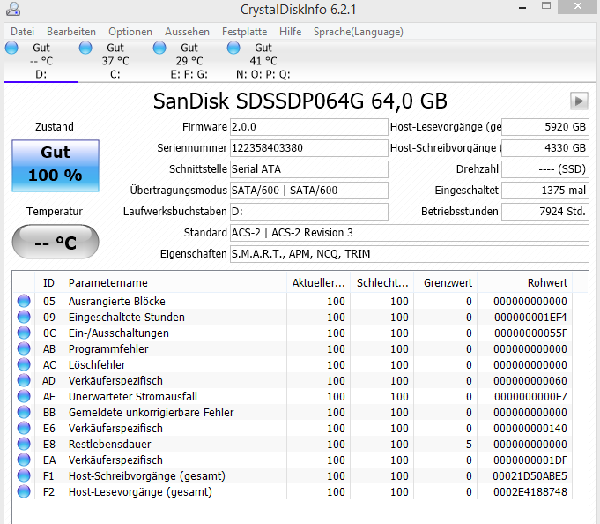Click status orb for Unerwarteter Stromausfall row
This screenshot has width=600, height=524.
[x=24, y=396]
